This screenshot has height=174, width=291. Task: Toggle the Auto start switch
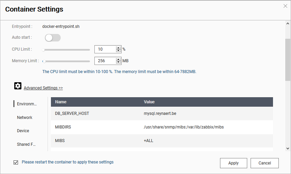coord(53,38)
